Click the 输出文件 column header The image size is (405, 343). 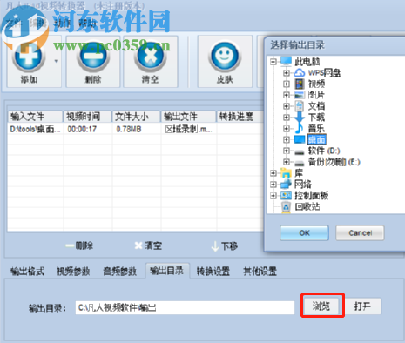click(x=188, y=117)
